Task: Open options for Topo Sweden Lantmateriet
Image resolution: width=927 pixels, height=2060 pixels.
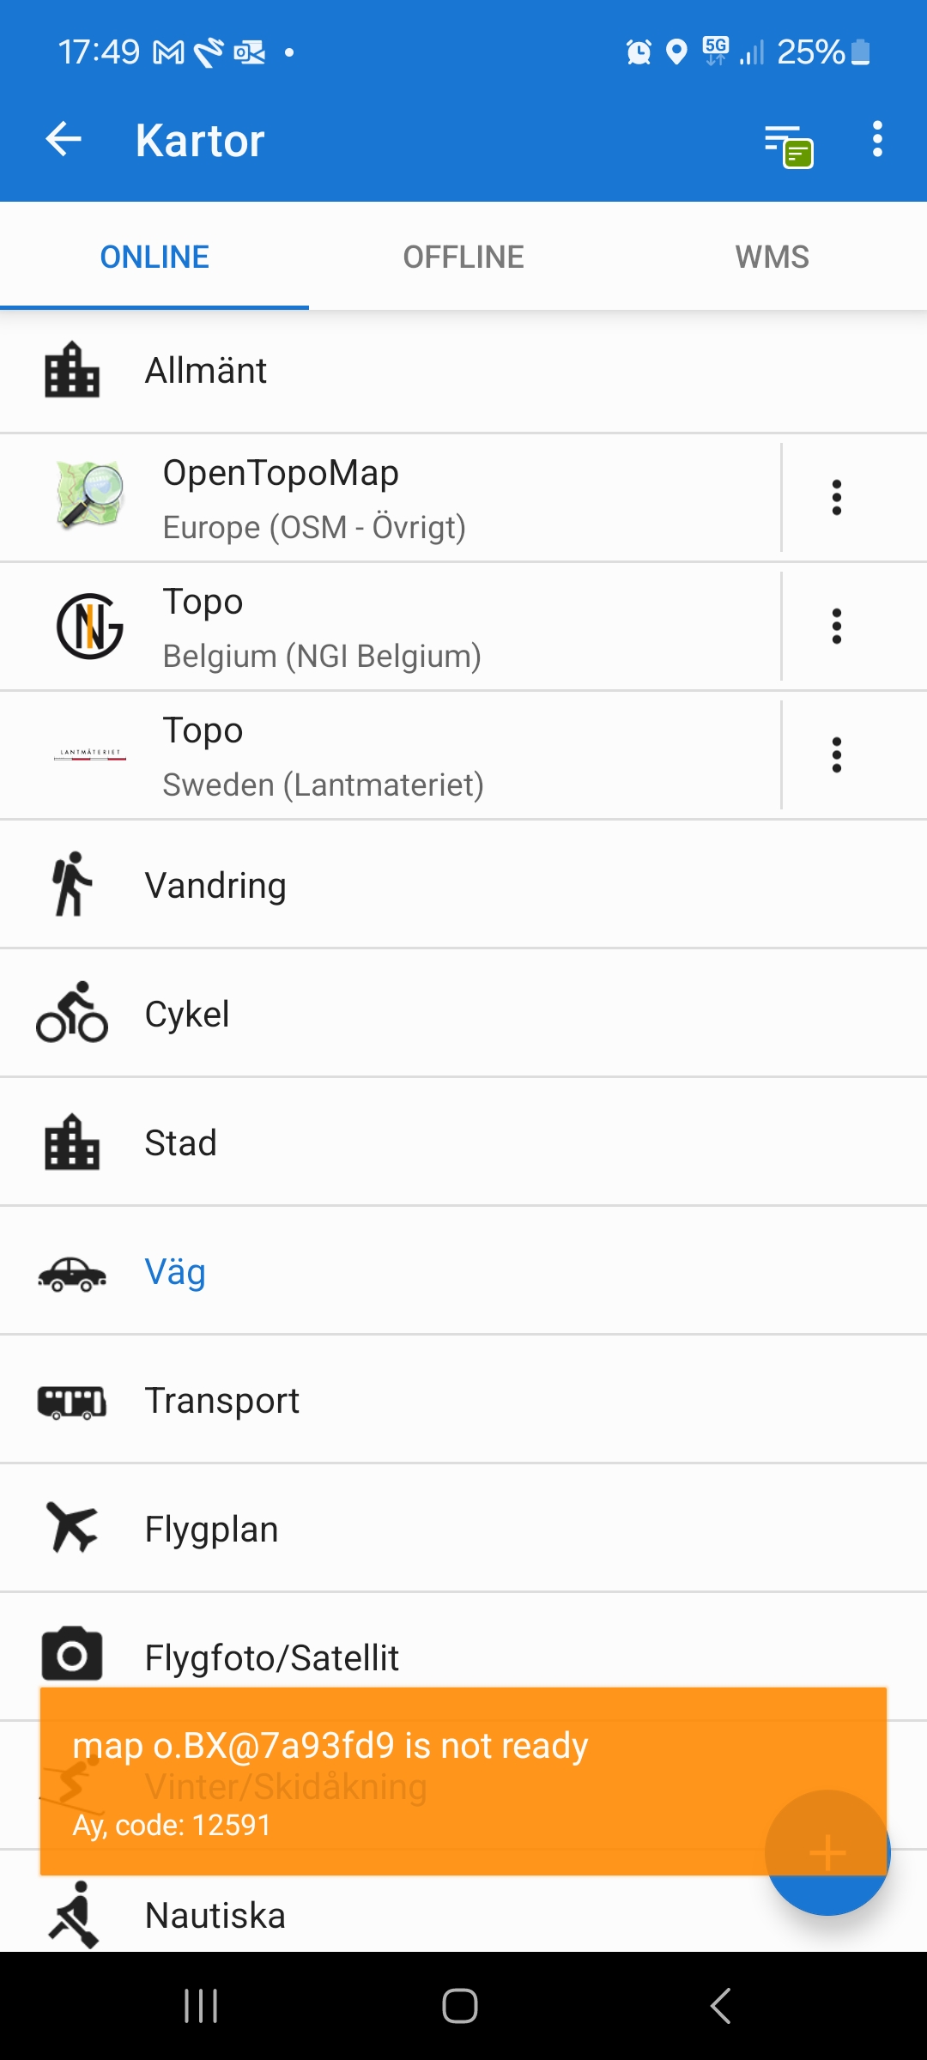Action: click(x=836, y=755)
